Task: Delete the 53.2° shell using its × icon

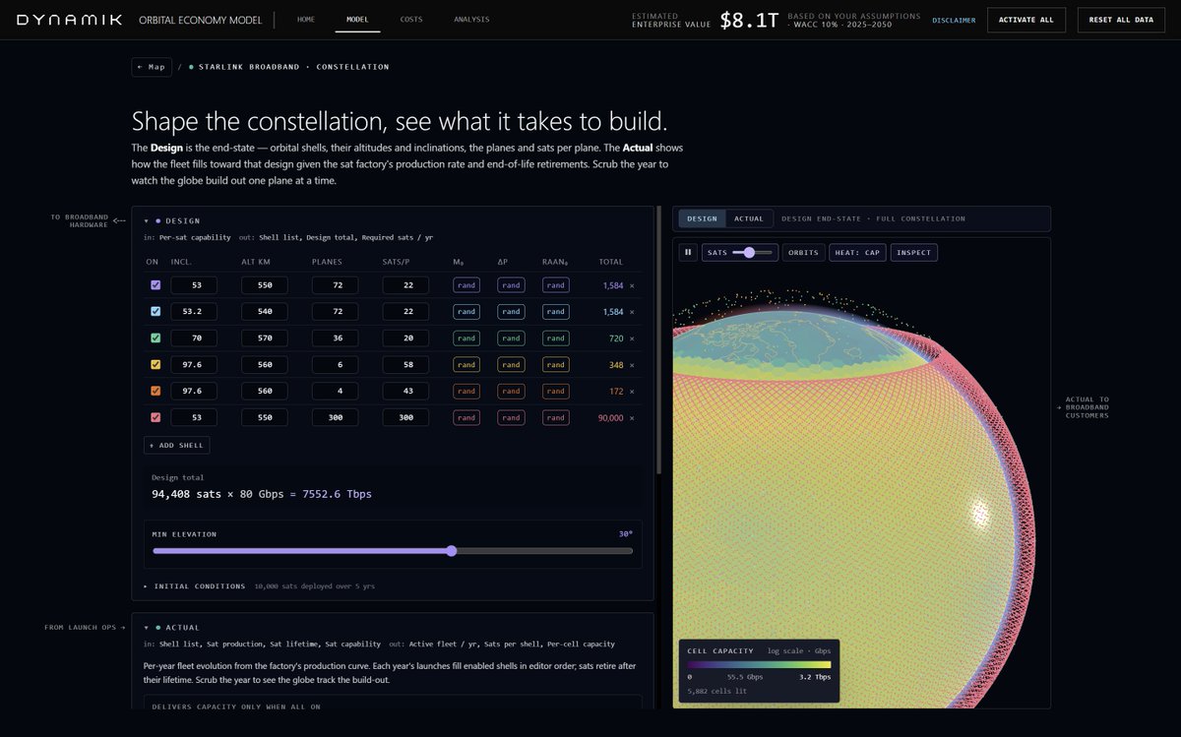Action: [x=632, y=312]
